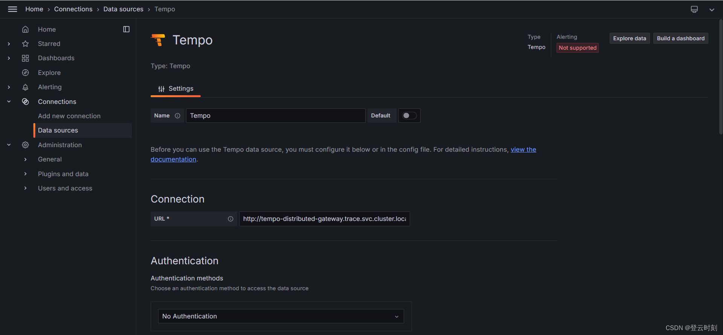Click the URL input field
This screenshot has height=335, width=723.
point(325,219)
